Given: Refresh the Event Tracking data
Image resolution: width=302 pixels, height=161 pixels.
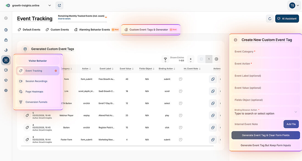Looking at the screenshot, I should (270, 18).
